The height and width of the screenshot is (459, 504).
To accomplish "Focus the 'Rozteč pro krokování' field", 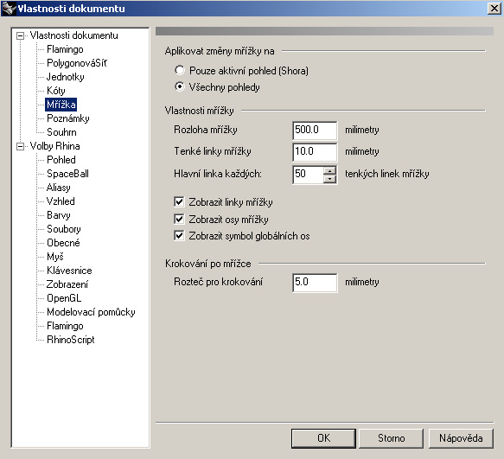I will coord(315,283).
